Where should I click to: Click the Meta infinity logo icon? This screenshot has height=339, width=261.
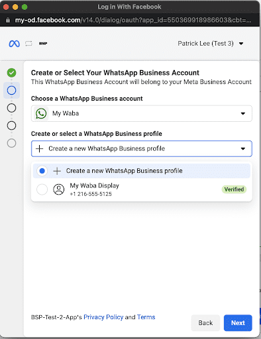14,44
